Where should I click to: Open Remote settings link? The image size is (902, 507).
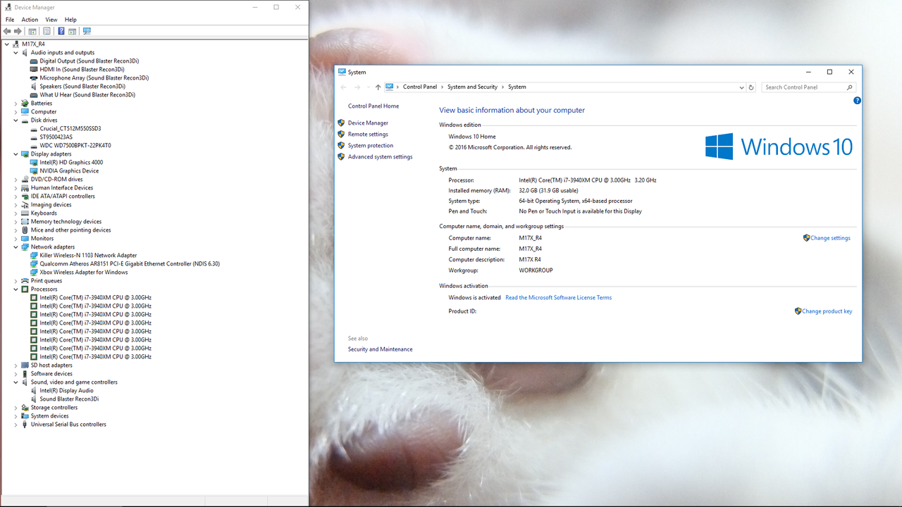tap(368, 134)
